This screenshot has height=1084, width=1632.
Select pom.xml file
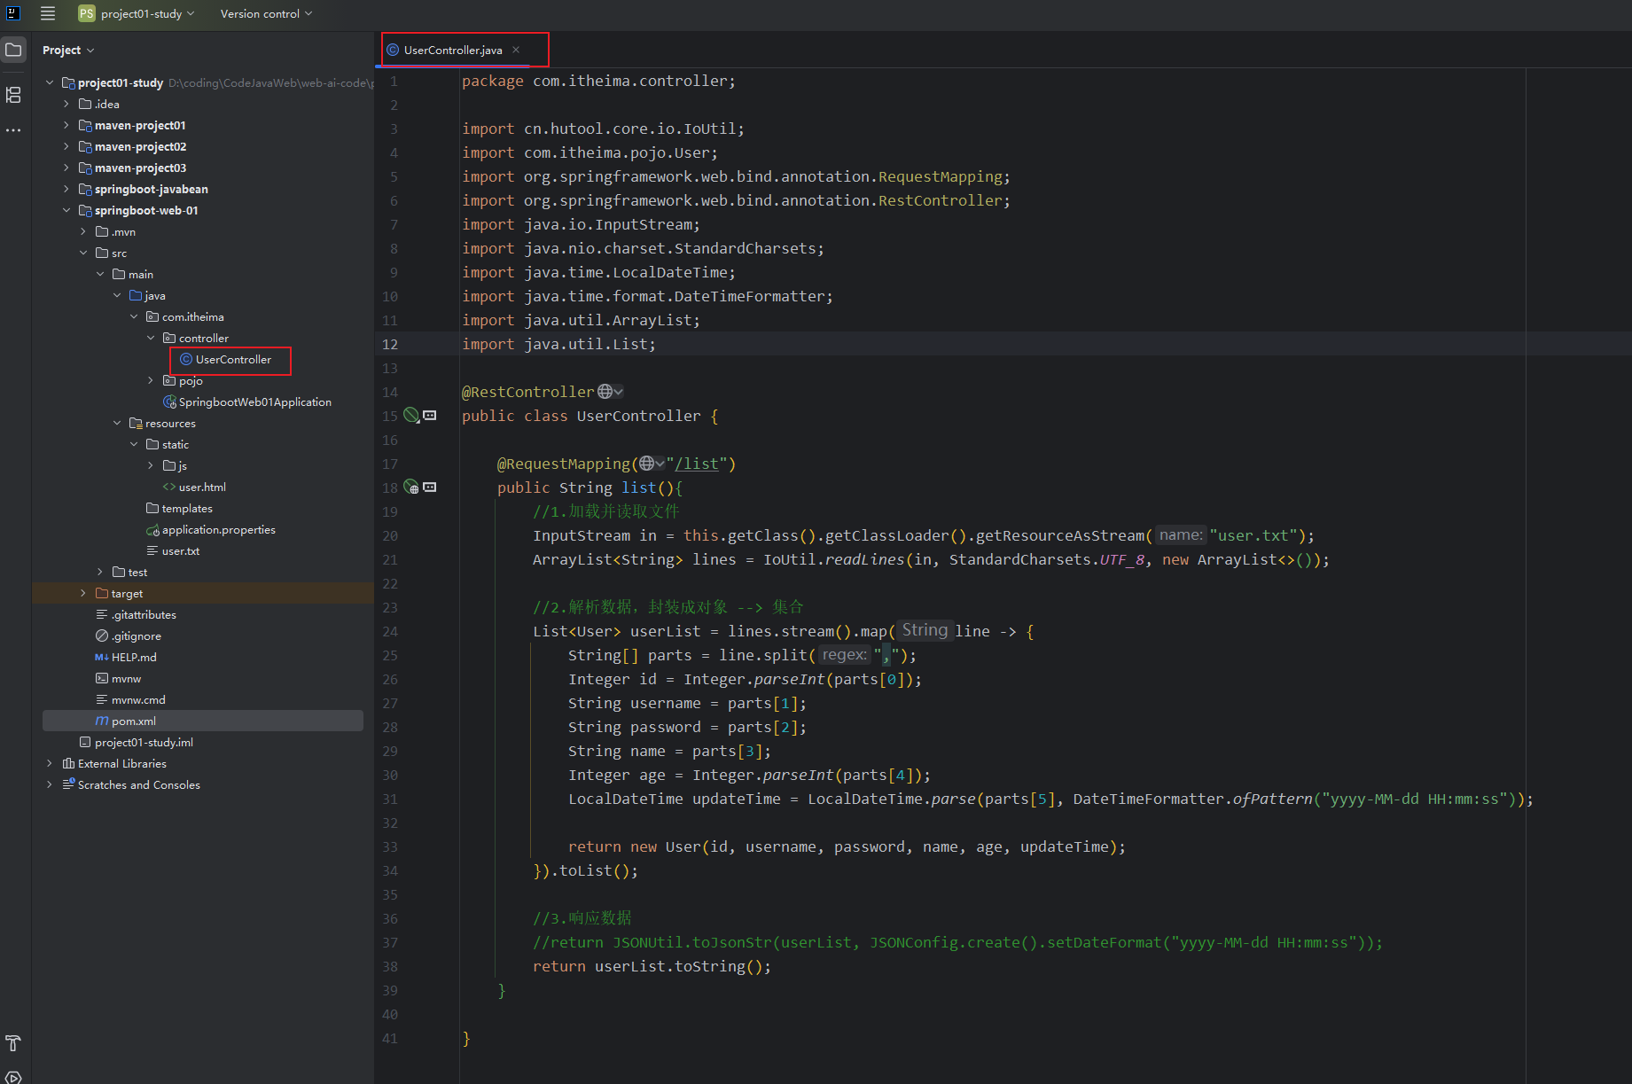[203, 721]
